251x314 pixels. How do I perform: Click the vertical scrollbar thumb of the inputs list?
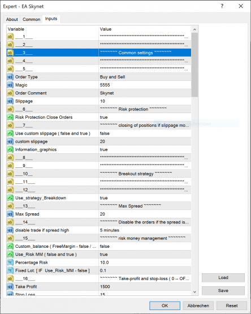point(194,65)
